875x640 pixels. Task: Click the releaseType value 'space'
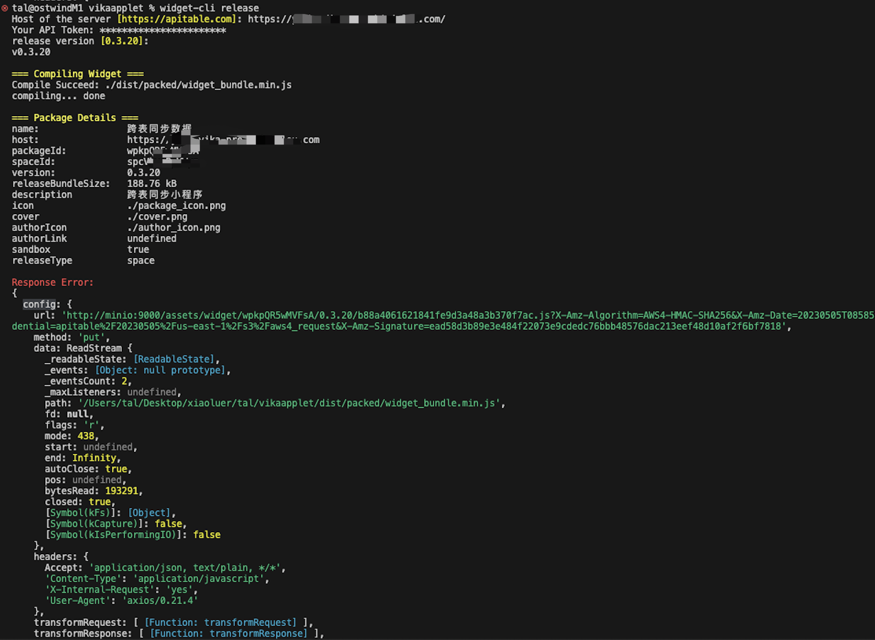[141, 261]
